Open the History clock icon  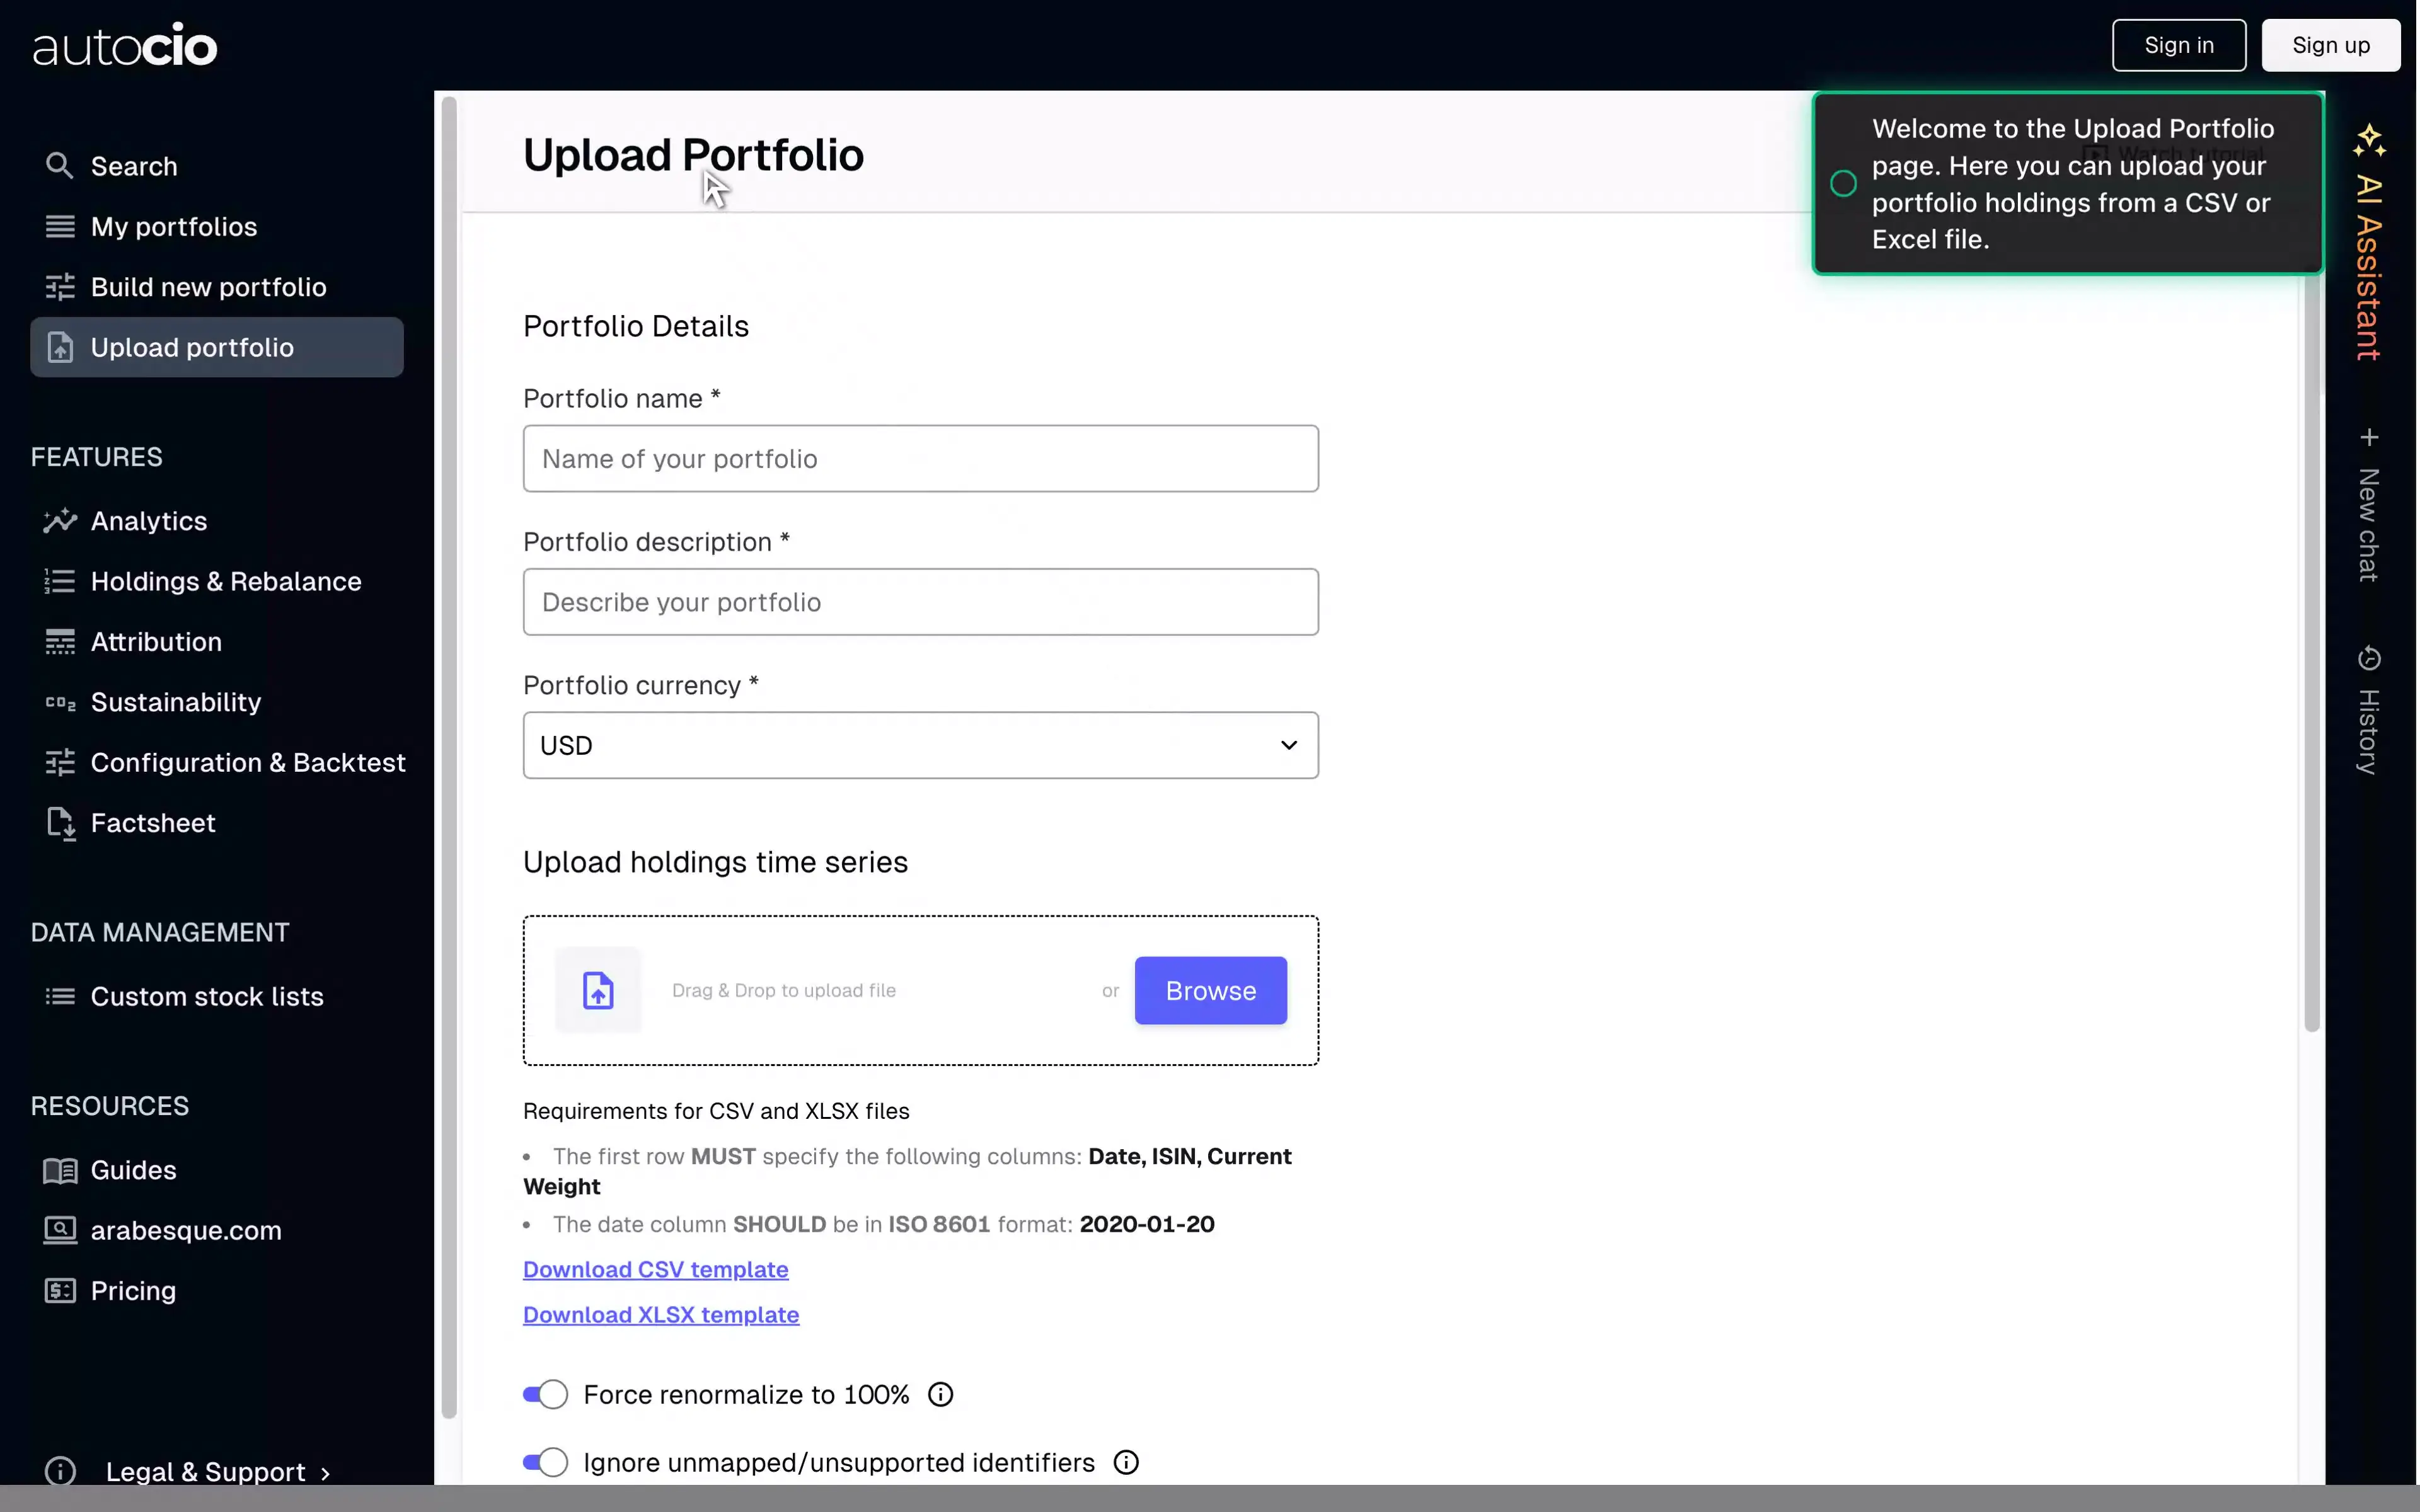2368,658
